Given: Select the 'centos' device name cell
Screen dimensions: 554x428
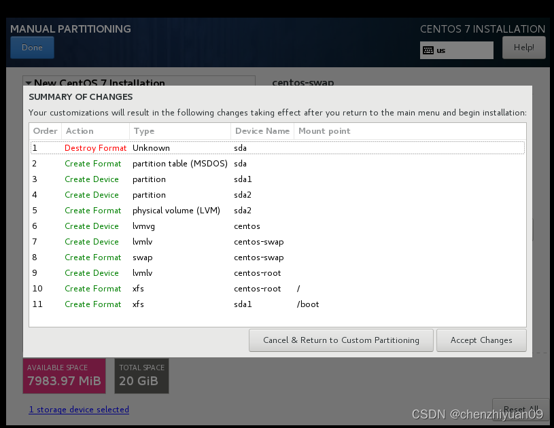Looking at the screenshot, I should [247, 226].
